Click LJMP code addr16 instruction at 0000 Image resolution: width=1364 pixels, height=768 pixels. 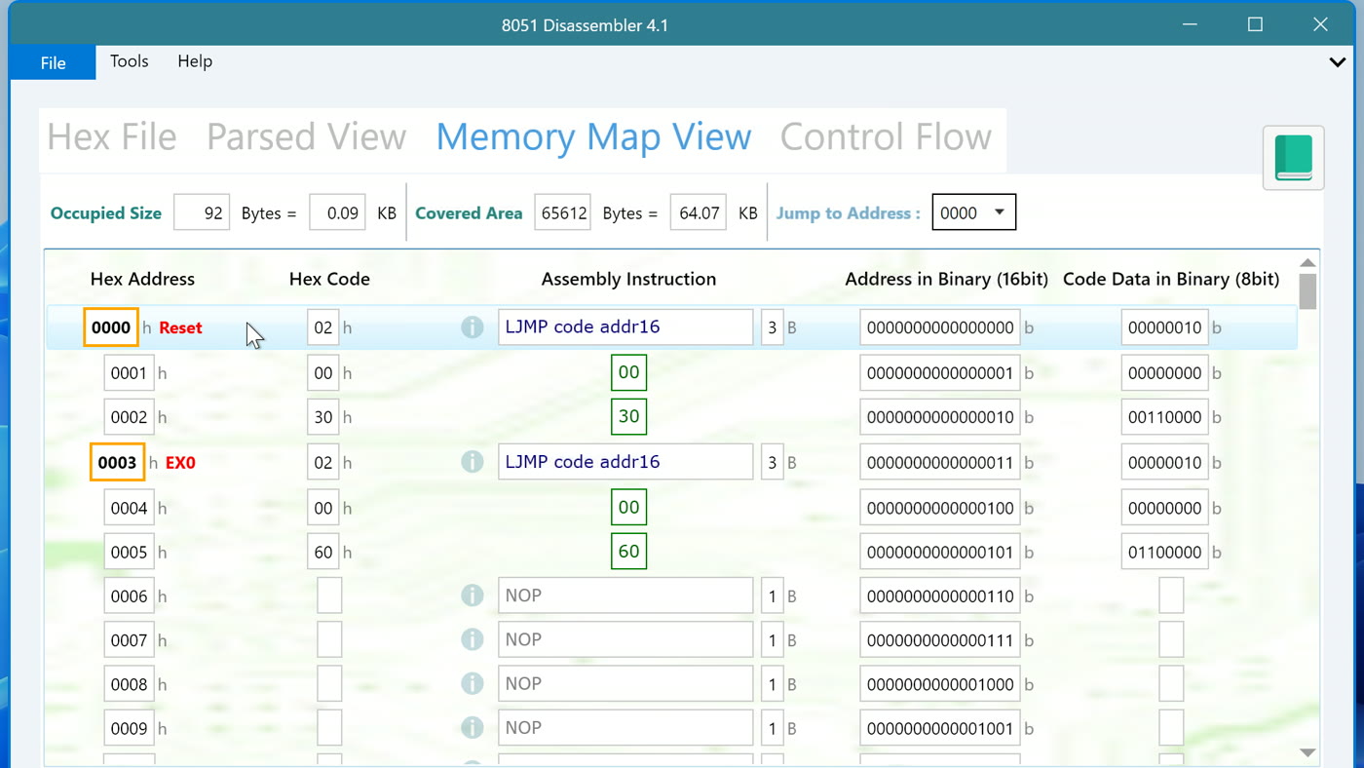point(625,327)
